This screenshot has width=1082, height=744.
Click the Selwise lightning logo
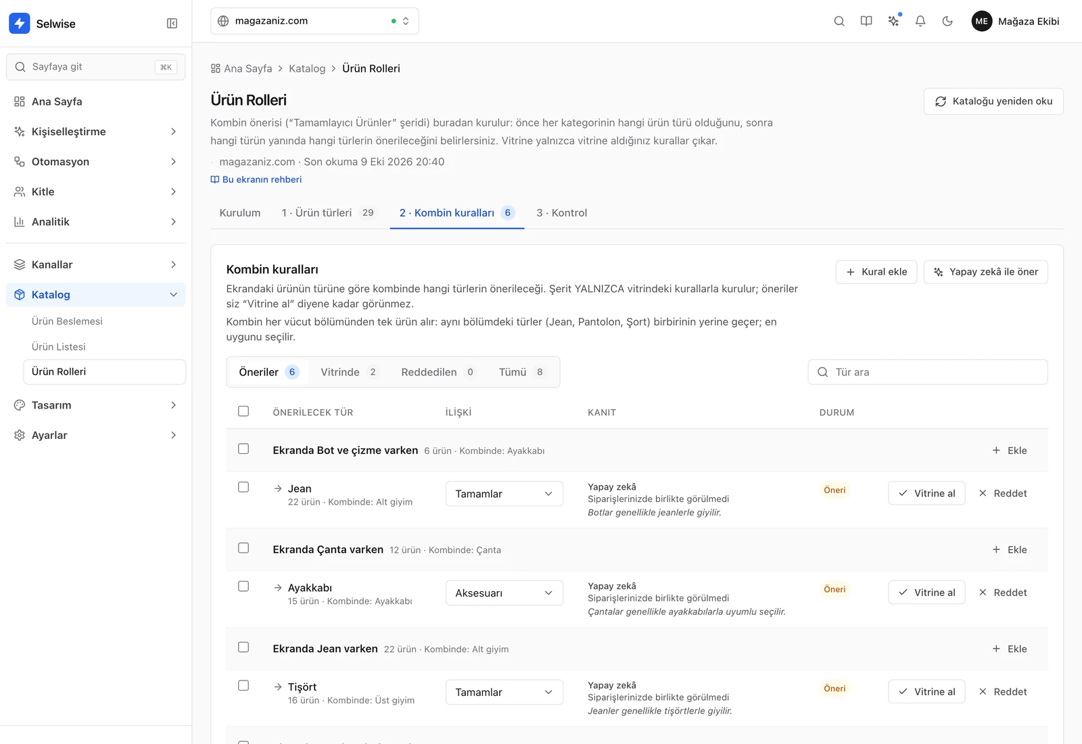coord(20,23)
